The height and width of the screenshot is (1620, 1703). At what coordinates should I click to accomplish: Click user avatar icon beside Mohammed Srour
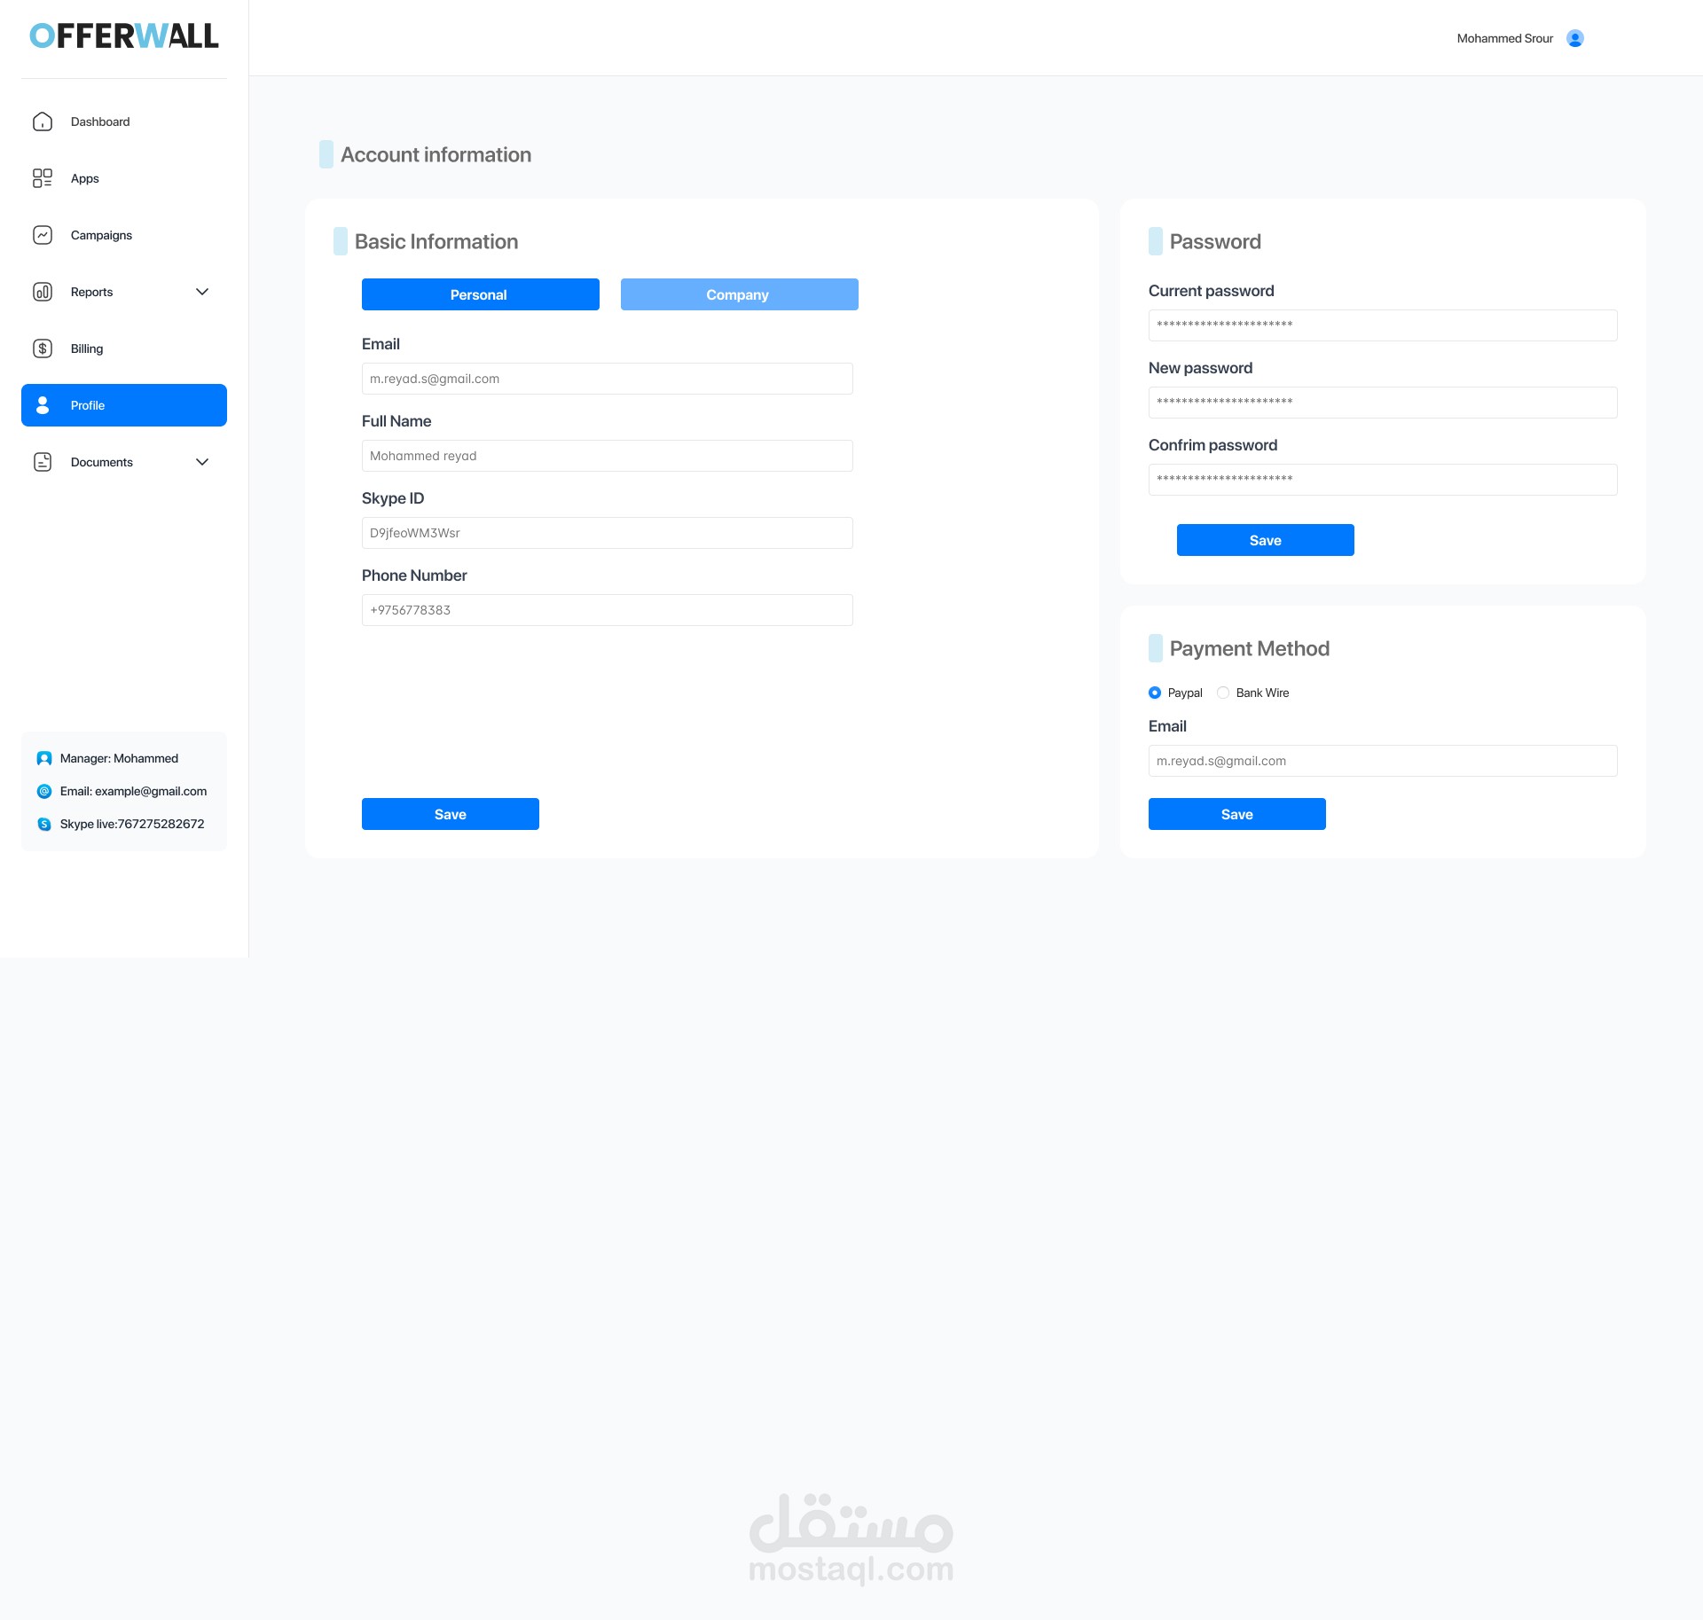coord(1575,38)
